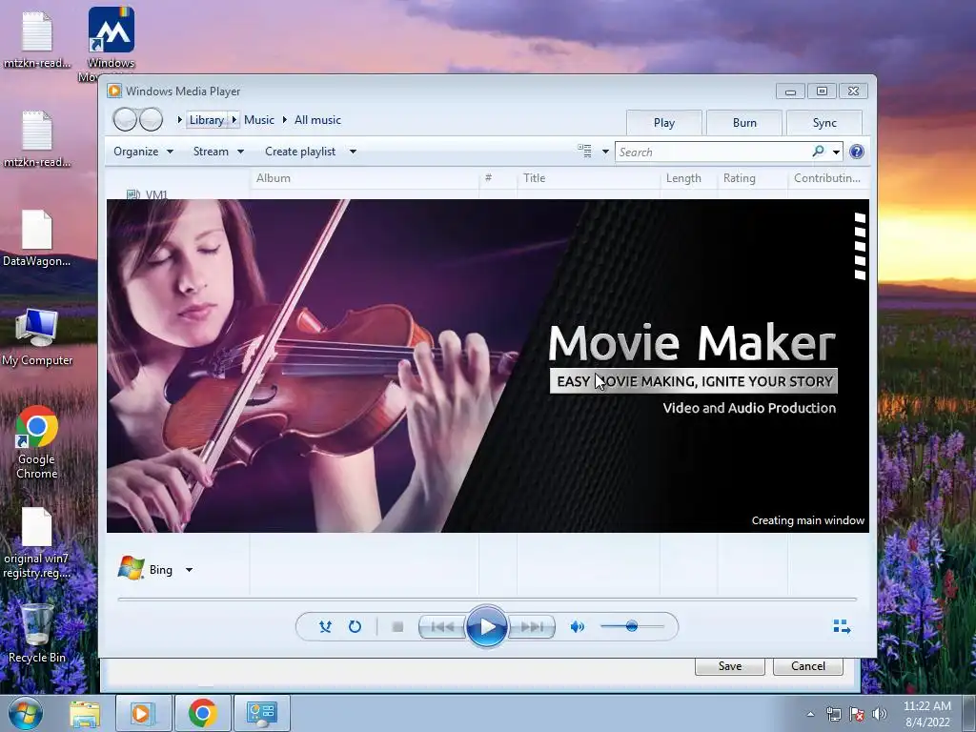Select the DataWagon desktop file
This screenshot has width=976, height=732.
(x=37, y=238)
